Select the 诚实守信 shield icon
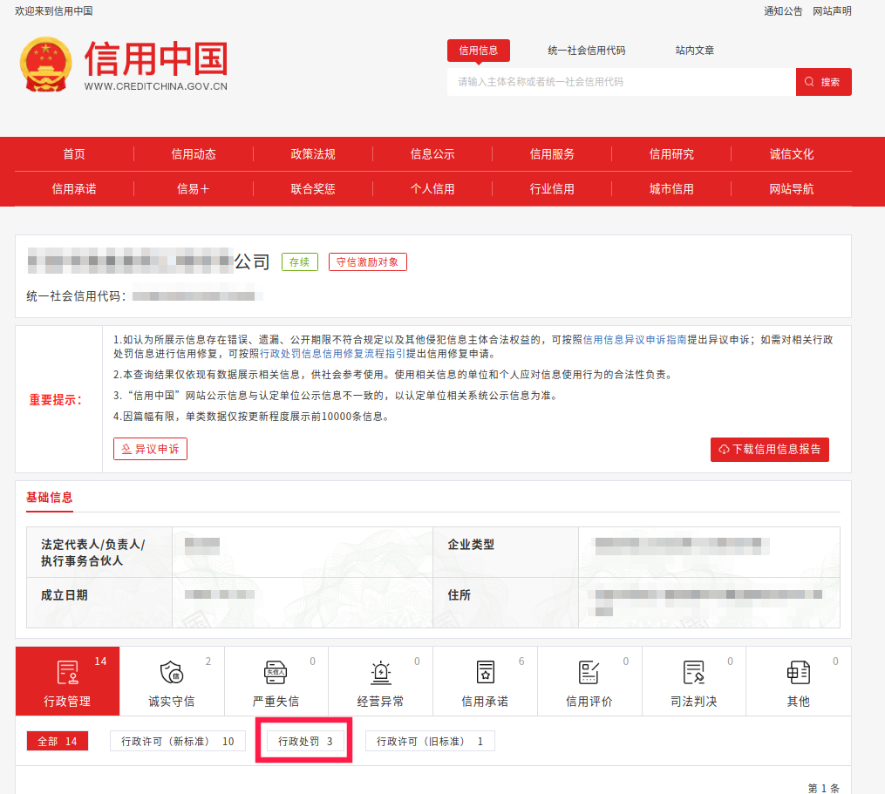Viewport: 885px width, 794px height. point(172,672)
